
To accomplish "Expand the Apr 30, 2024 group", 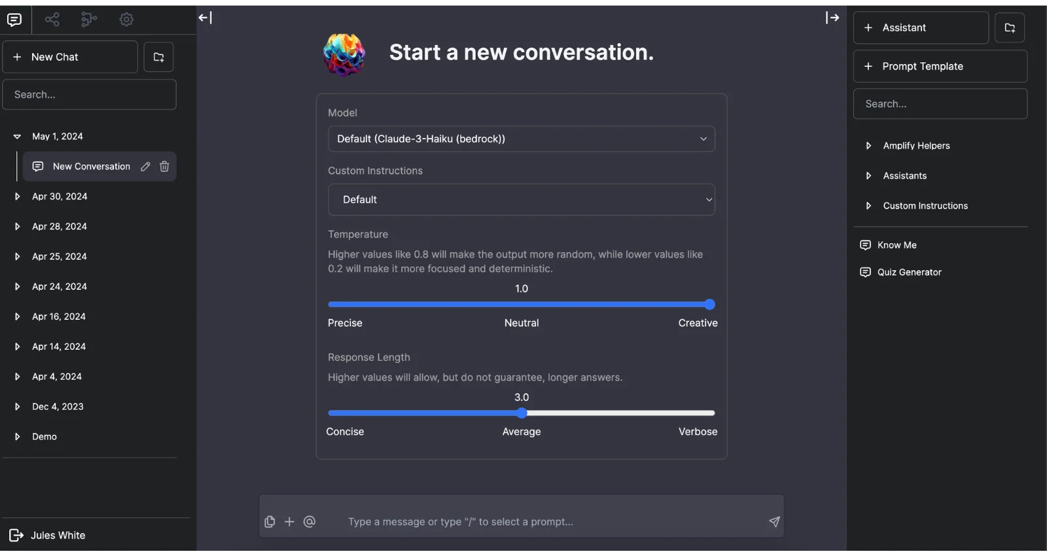I will point(18,196).
